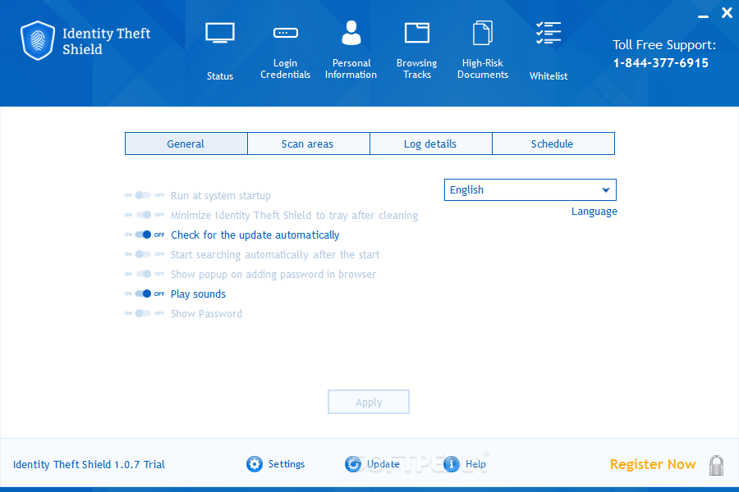The height and width of the screenshot is (492, 739).
Task: Click the padlock icon beside Register Now
Action: (x=716, y=465)
